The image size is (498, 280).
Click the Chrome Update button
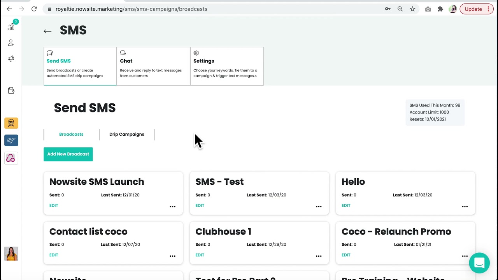pos(477,9)
